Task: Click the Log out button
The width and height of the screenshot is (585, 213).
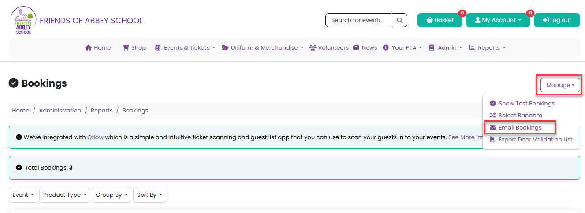Action: (x=557, y=20)
